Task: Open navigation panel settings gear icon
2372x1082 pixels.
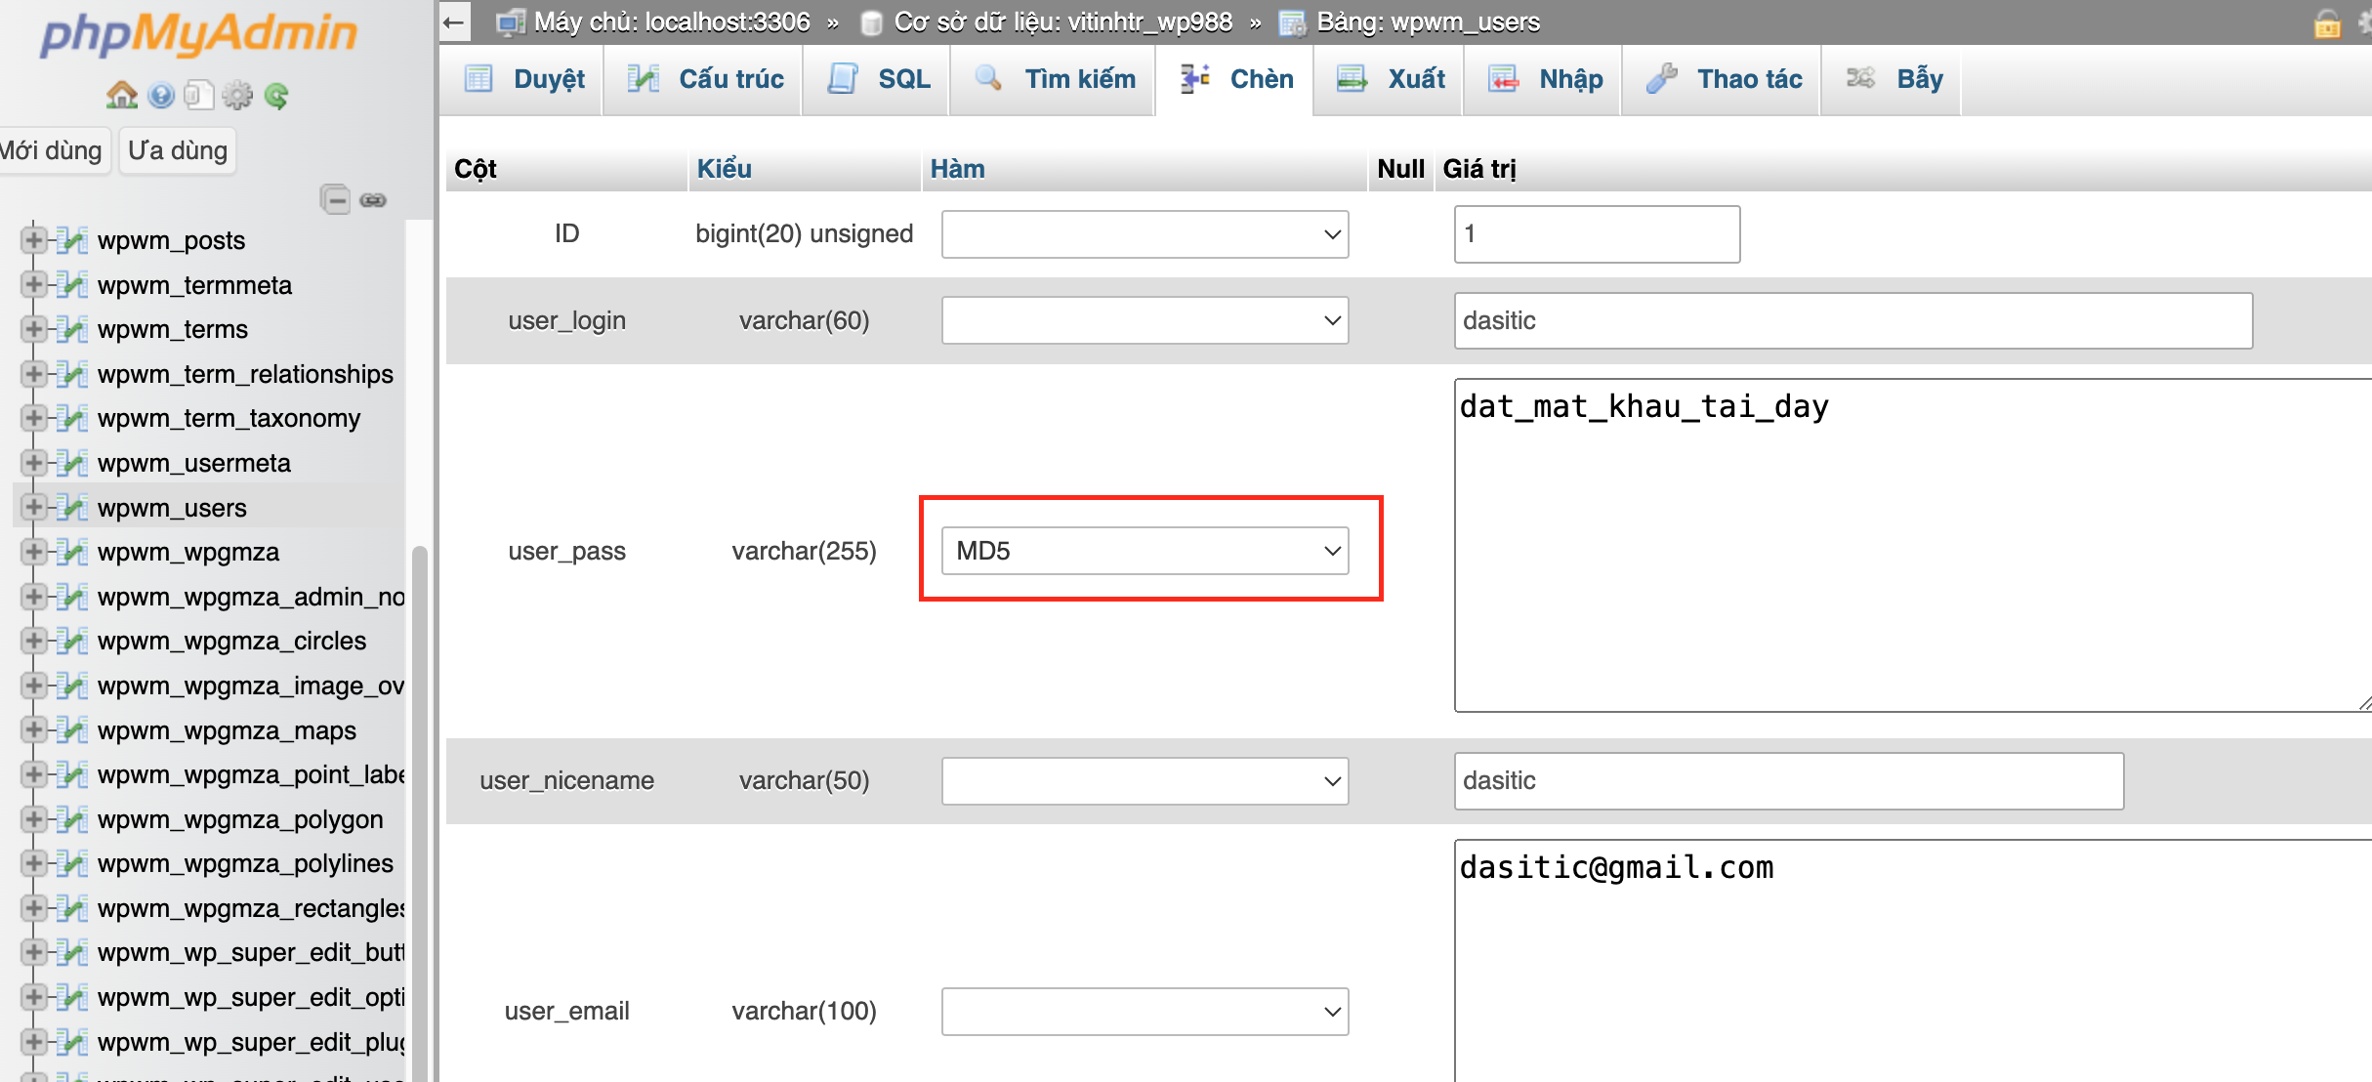Action: coord(237,95)
